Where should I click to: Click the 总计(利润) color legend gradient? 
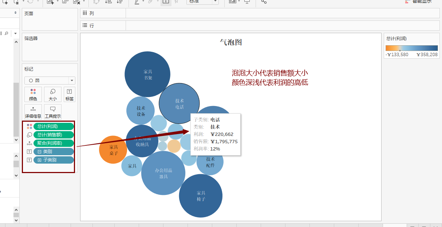(x=411, y=48)
